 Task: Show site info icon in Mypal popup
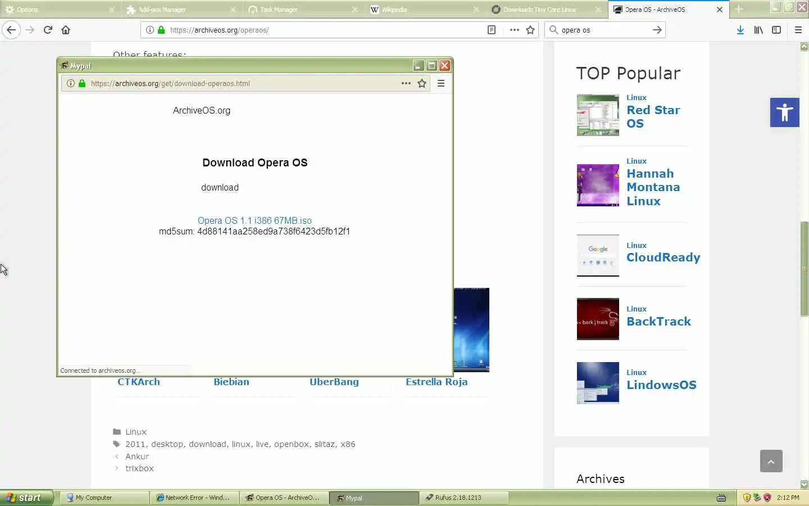pyautogui.click(x=71, y=83)
